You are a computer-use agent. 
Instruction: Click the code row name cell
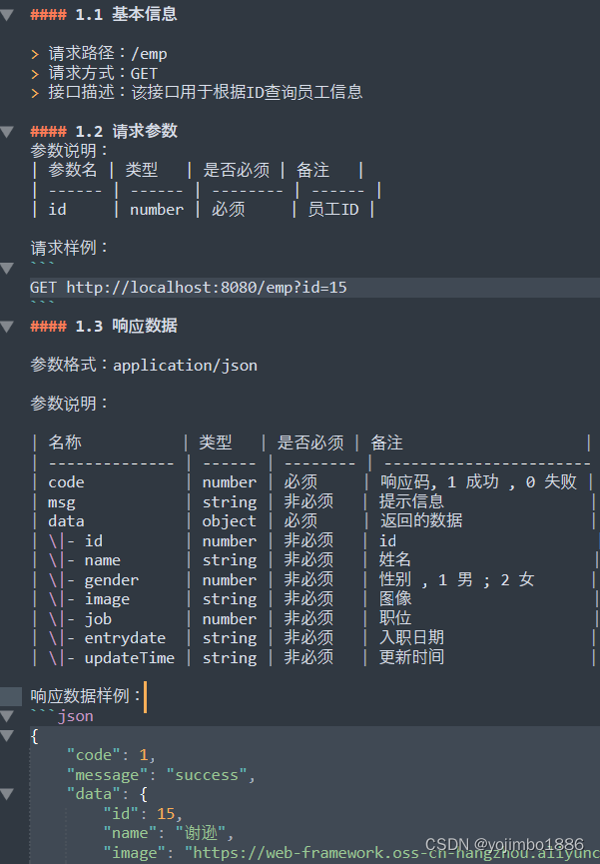coord(66,482)
